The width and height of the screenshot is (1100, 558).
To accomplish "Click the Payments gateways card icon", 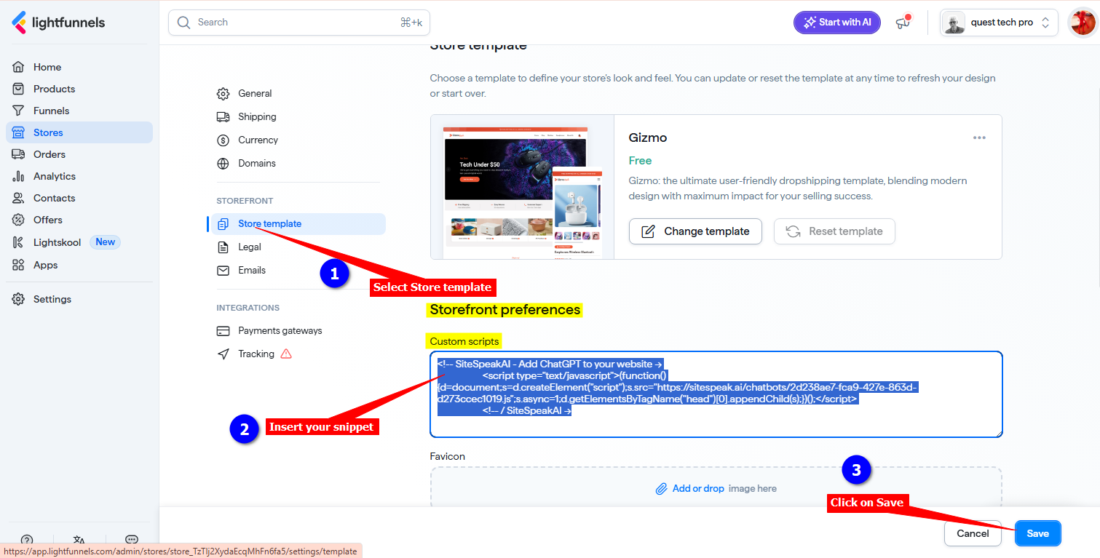I will coord(223,330).
